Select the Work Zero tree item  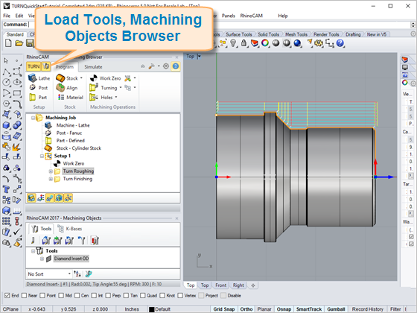point(74,163)
